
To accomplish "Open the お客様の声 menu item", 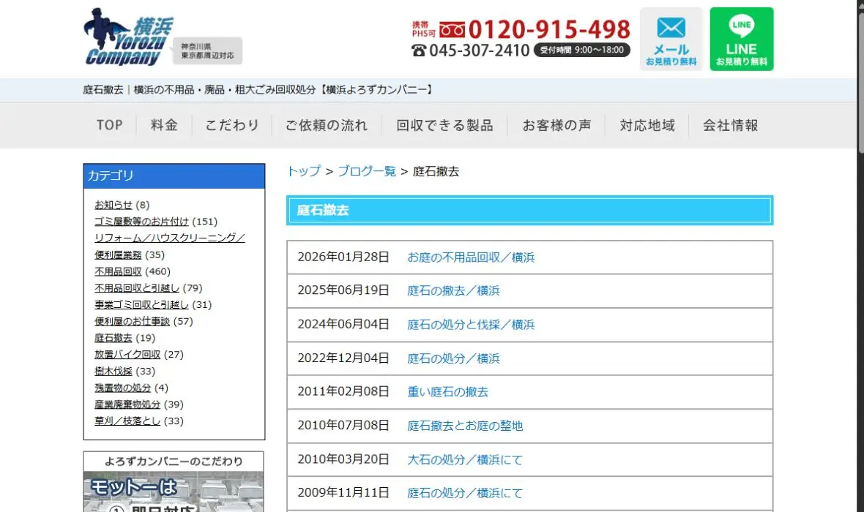I will [556, 126].
